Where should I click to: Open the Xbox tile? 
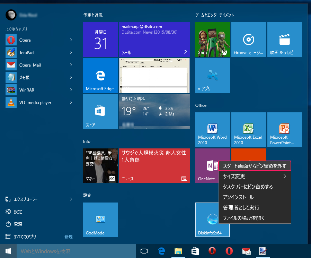coord(213,40)
